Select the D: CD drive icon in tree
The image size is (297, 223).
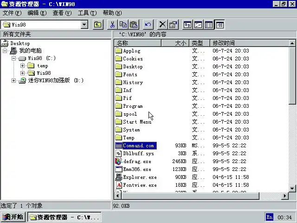click(22, 80)
